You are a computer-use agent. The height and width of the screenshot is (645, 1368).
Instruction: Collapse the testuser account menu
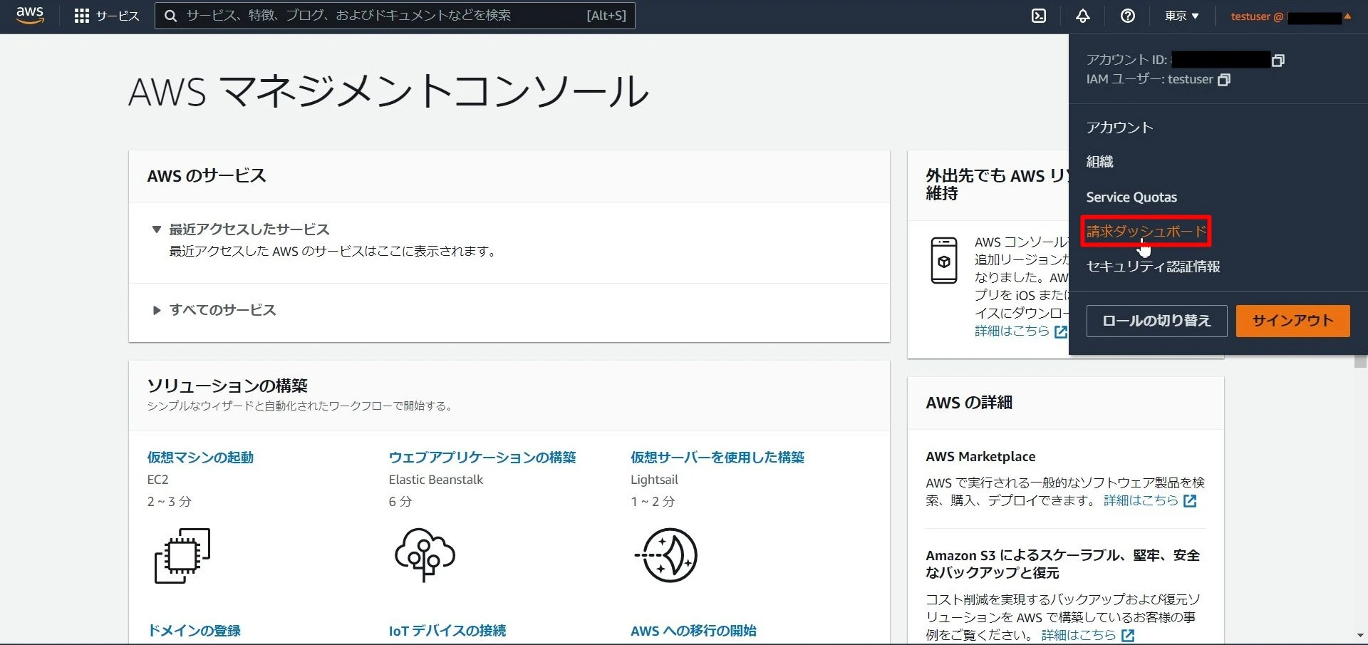point(1290,16)
